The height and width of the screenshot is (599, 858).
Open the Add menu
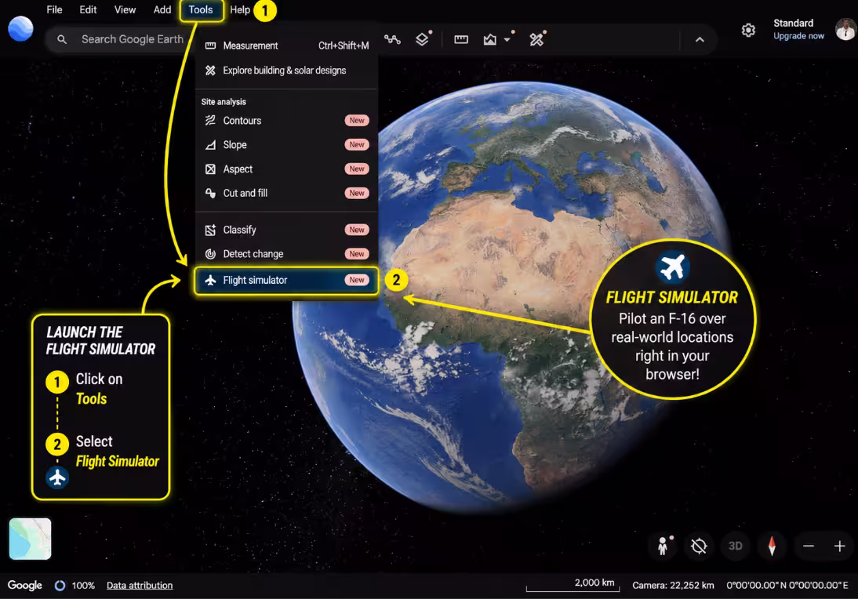tap(162, 10)
